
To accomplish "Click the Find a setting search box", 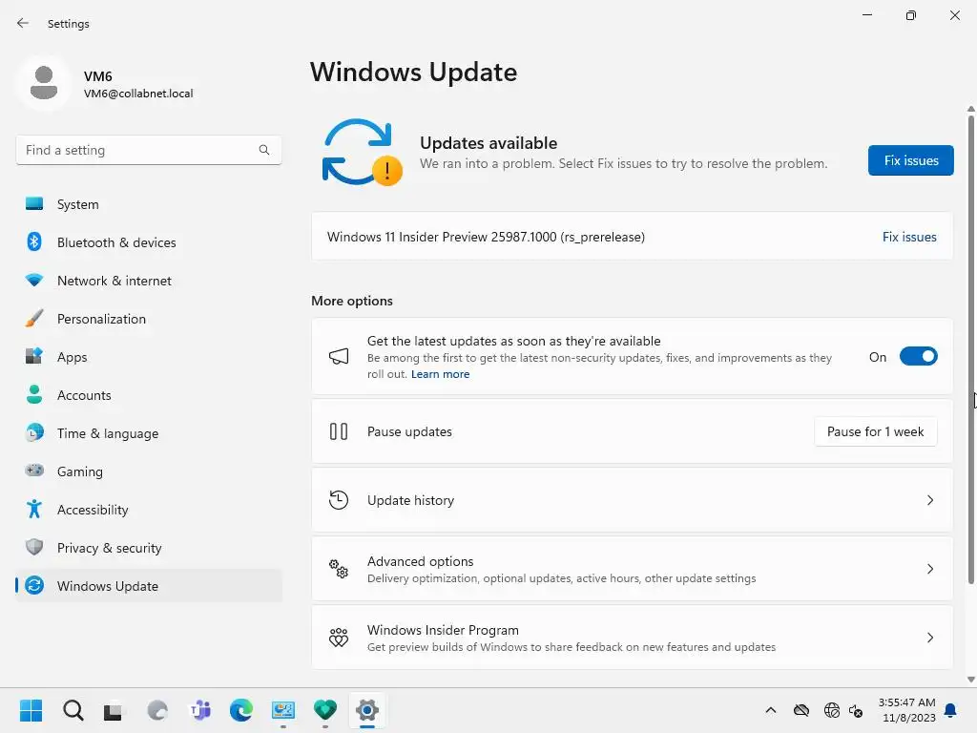I will tap(148, 150).
